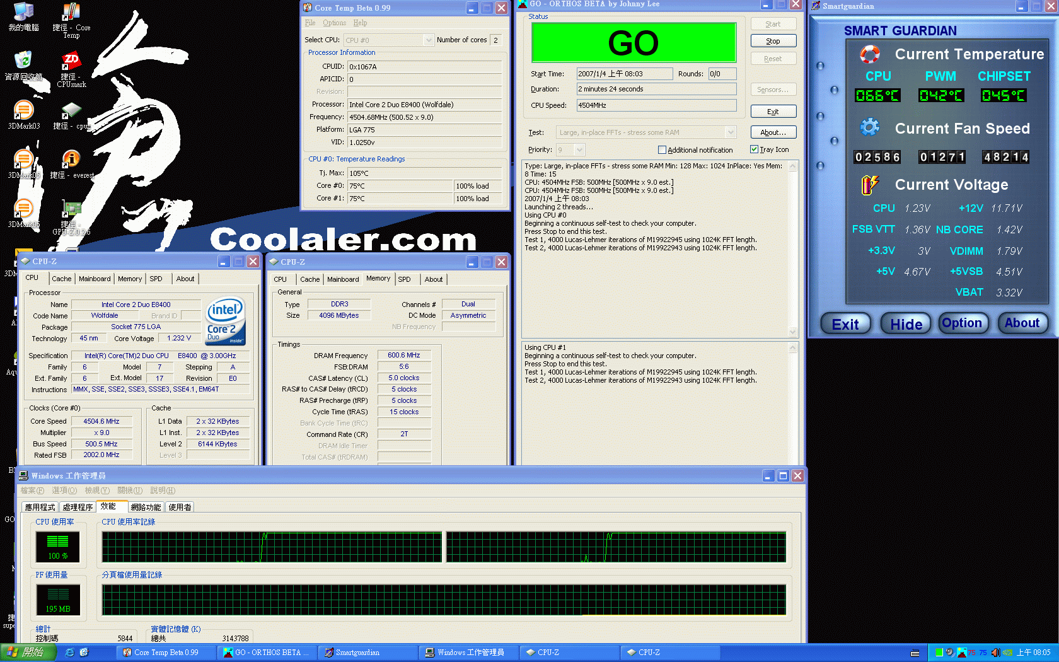Switch to Windows 工作管理員 taskbar button

[x=468, y=653]
